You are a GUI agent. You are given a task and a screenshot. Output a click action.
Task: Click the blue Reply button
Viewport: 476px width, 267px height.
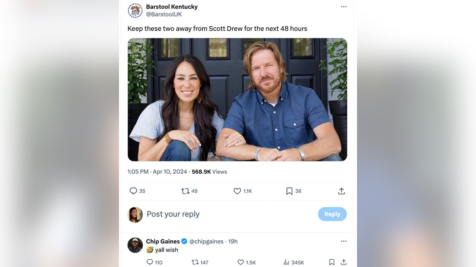(332, 214)
